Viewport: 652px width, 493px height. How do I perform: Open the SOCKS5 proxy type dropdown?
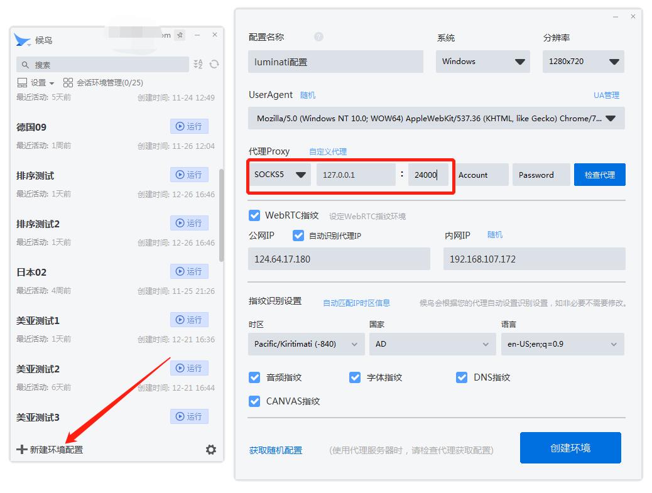279,175
